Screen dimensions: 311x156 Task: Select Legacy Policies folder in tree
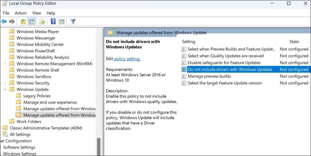point(37,96)
